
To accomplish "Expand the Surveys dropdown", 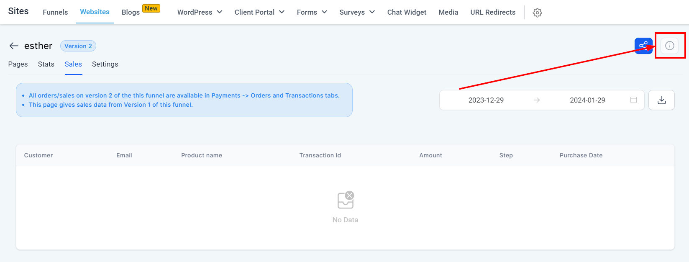I will [x=357, y=12].
